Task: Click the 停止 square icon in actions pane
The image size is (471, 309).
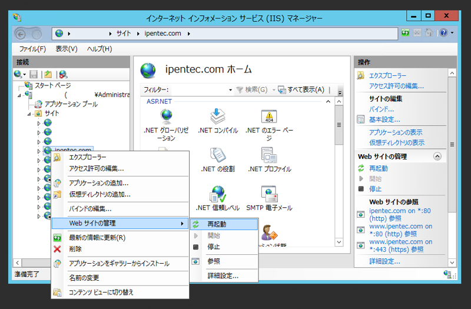Action: [361, 189]
